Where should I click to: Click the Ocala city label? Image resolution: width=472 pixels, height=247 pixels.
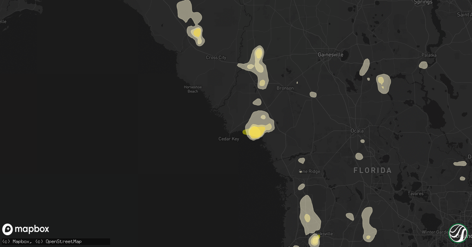[x=357, y=131]
